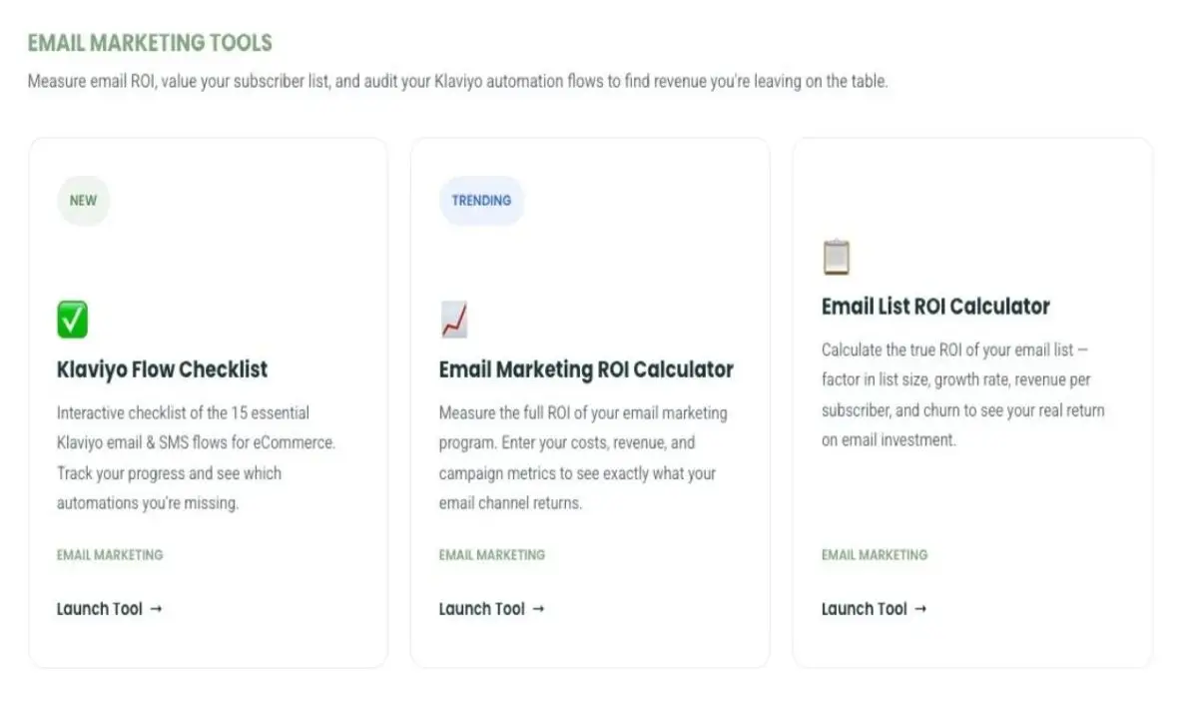Click the arrow beside Launch Tool on middle card
1198x717 pixels.
540,608
